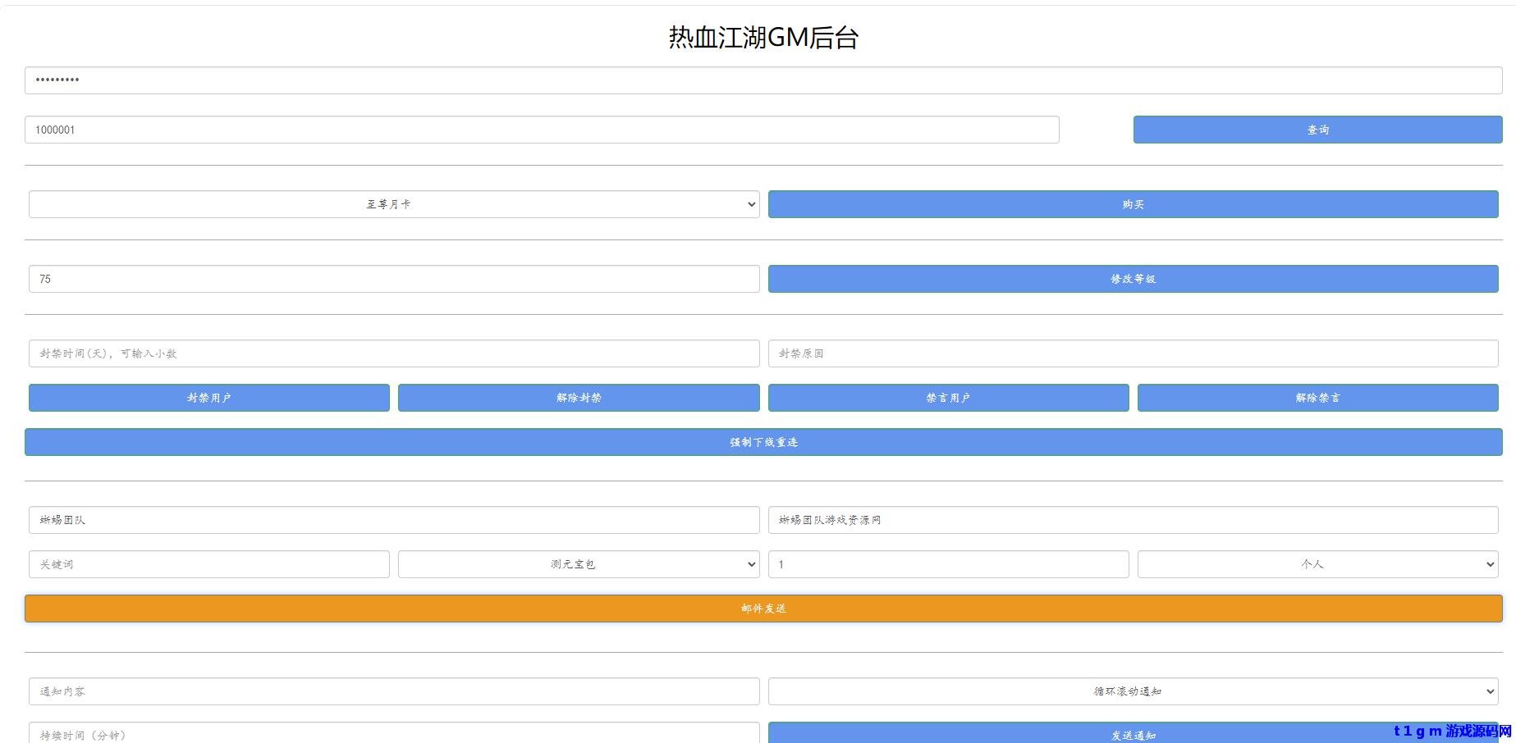Click the 解除禁言 unmute button
1516x743 pixels.
pyautogui.click(x=1317, y=398)
